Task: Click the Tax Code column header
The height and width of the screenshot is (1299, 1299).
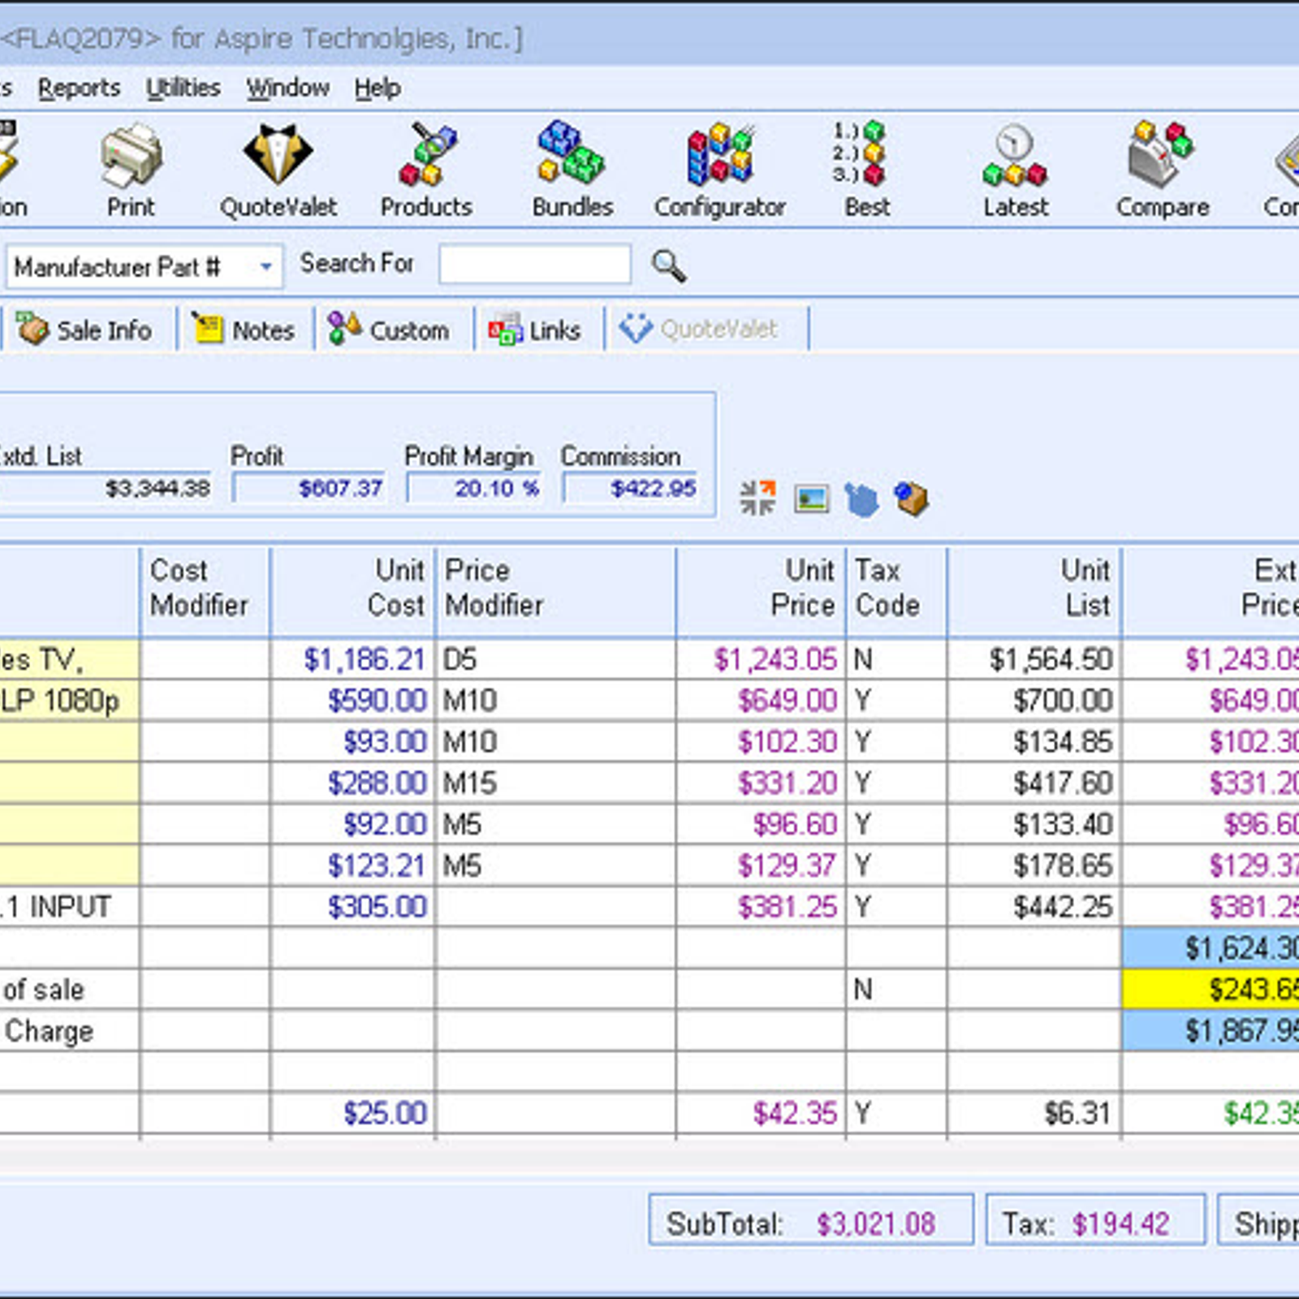Action: tap(897, 592)
